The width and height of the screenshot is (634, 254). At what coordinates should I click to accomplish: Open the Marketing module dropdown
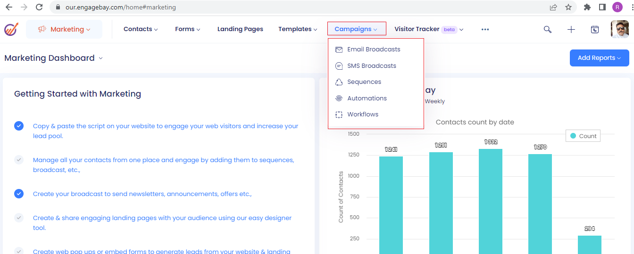click(64, 29)
